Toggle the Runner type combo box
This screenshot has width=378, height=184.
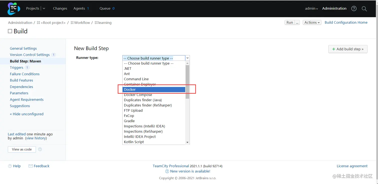point(156,58)
